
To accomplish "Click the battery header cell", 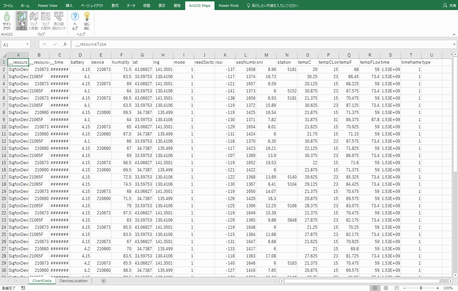I will [80, 62].
